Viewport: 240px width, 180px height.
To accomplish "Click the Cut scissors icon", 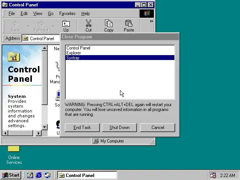I will (x=88, y=23).
